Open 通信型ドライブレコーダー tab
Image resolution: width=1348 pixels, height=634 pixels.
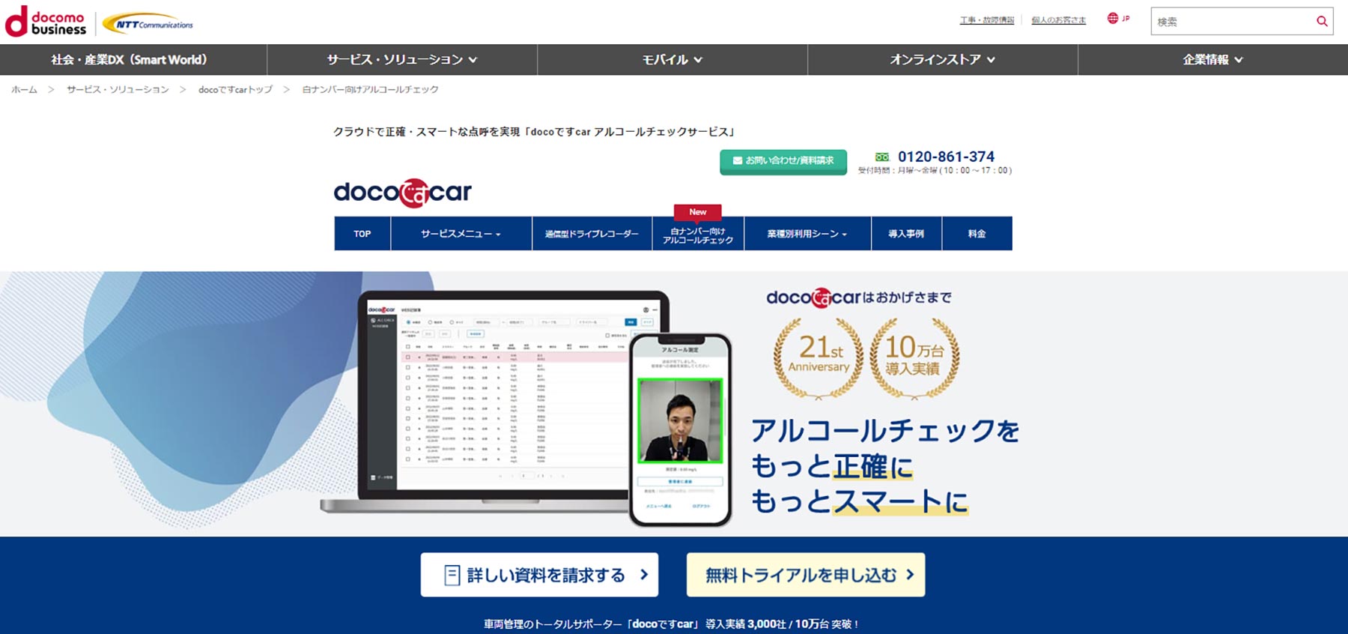point(592,234)
